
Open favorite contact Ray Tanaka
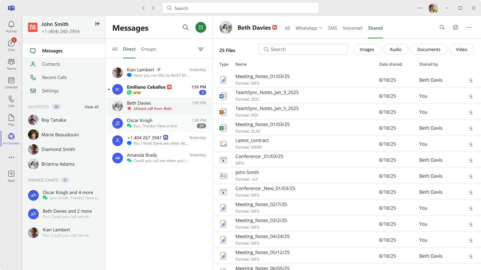tap(64, 120)
